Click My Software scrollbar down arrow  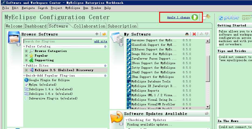pyautogui.click(x=208, y=107)
